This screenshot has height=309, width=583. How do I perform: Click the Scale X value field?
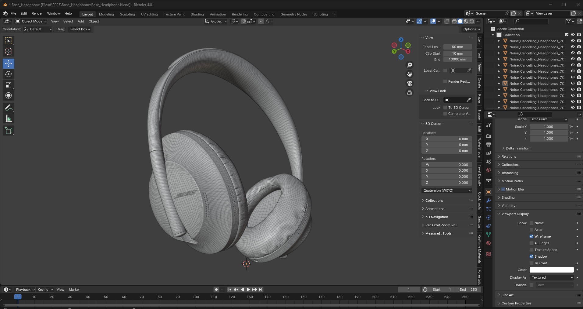[x=548, y=127]
